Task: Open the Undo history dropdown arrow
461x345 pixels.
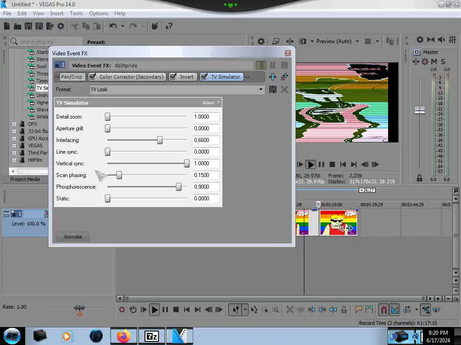Action: [x=122, y=26]
